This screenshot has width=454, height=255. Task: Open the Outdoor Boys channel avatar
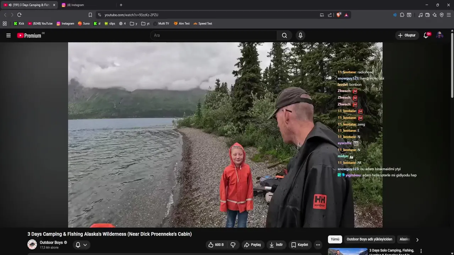click(x=32, y=244)
